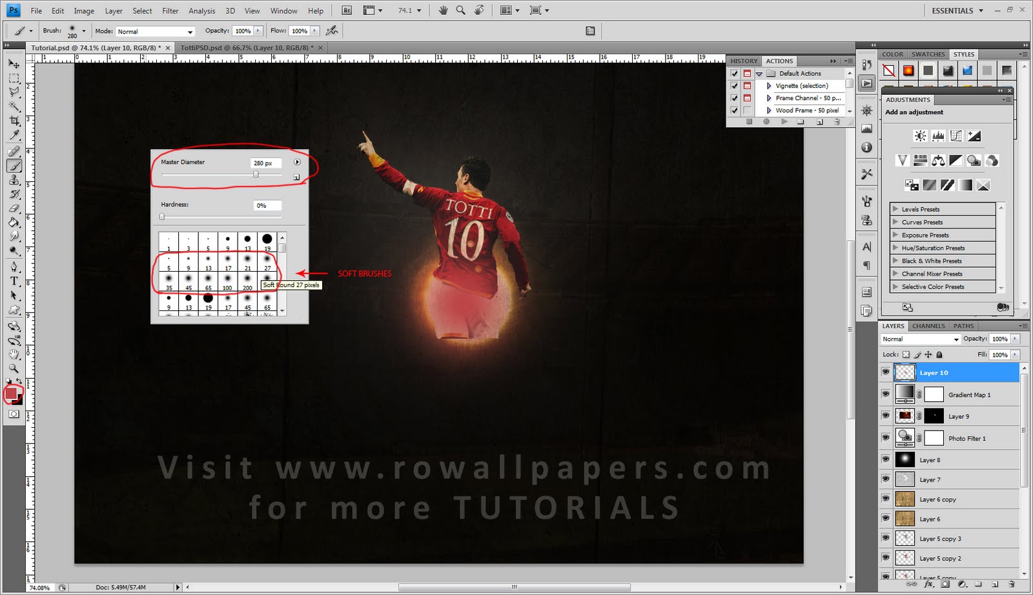1033x595 pixels.
Task: Hide the Photo Filter 1 layer
Action: point(886,438)
